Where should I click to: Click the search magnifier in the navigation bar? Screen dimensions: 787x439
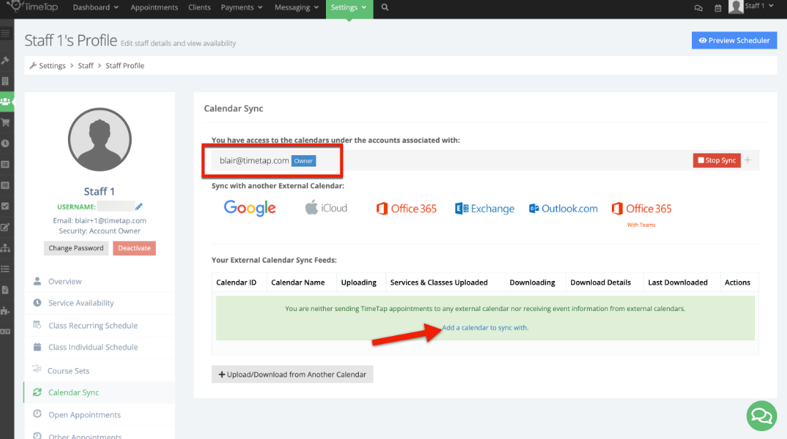385,9
